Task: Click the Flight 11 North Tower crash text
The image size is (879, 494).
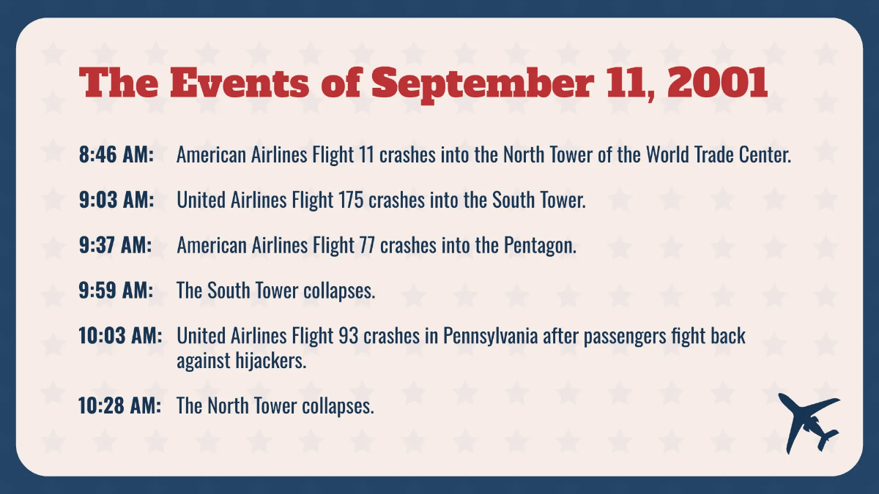Action: 483,155
